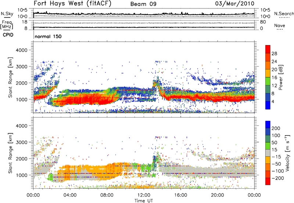Click the 'Nave' legend label
294x203 pixels.
click(x=280, y=25)
